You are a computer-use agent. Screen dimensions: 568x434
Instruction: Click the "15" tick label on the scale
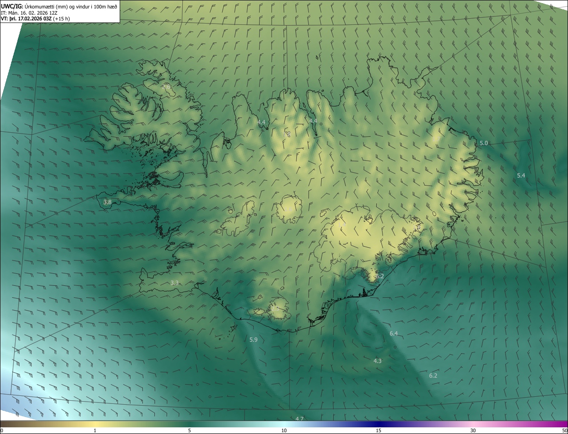[379, 430]
